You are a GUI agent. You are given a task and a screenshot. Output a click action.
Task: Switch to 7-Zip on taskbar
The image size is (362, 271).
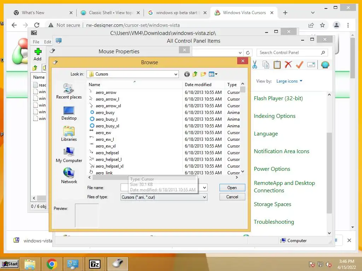click(x=95, y=264)
